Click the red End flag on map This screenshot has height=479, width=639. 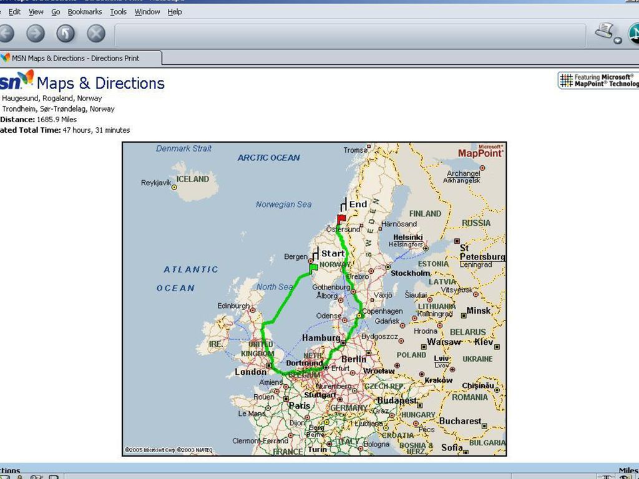tap(341, 220)
